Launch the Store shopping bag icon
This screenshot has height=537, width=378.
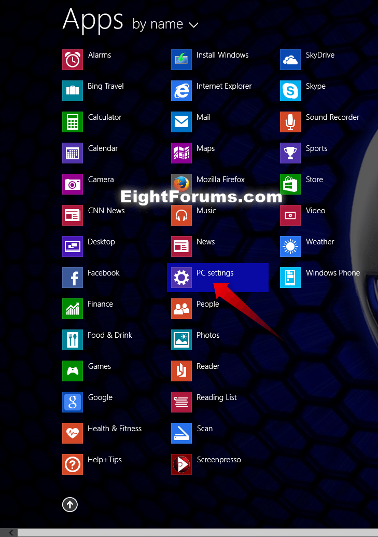click(x=290, y=184)
